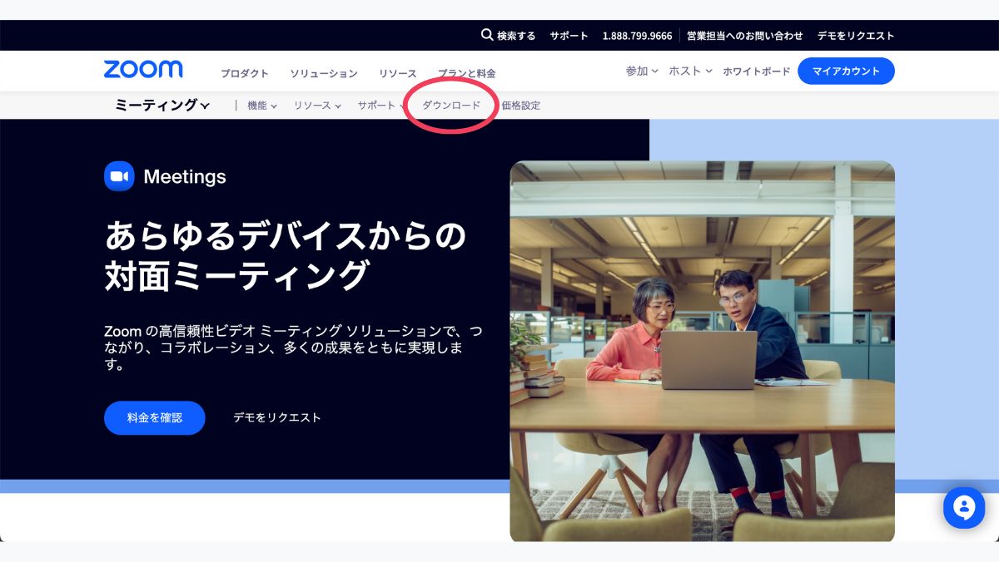Select ダウンロード in the sub navigation

click(x=451, y=106)
